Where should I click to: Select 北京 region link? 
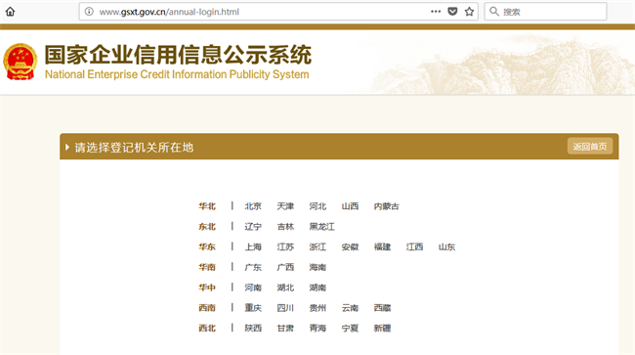pyautogui.click(x=253, y=206)
